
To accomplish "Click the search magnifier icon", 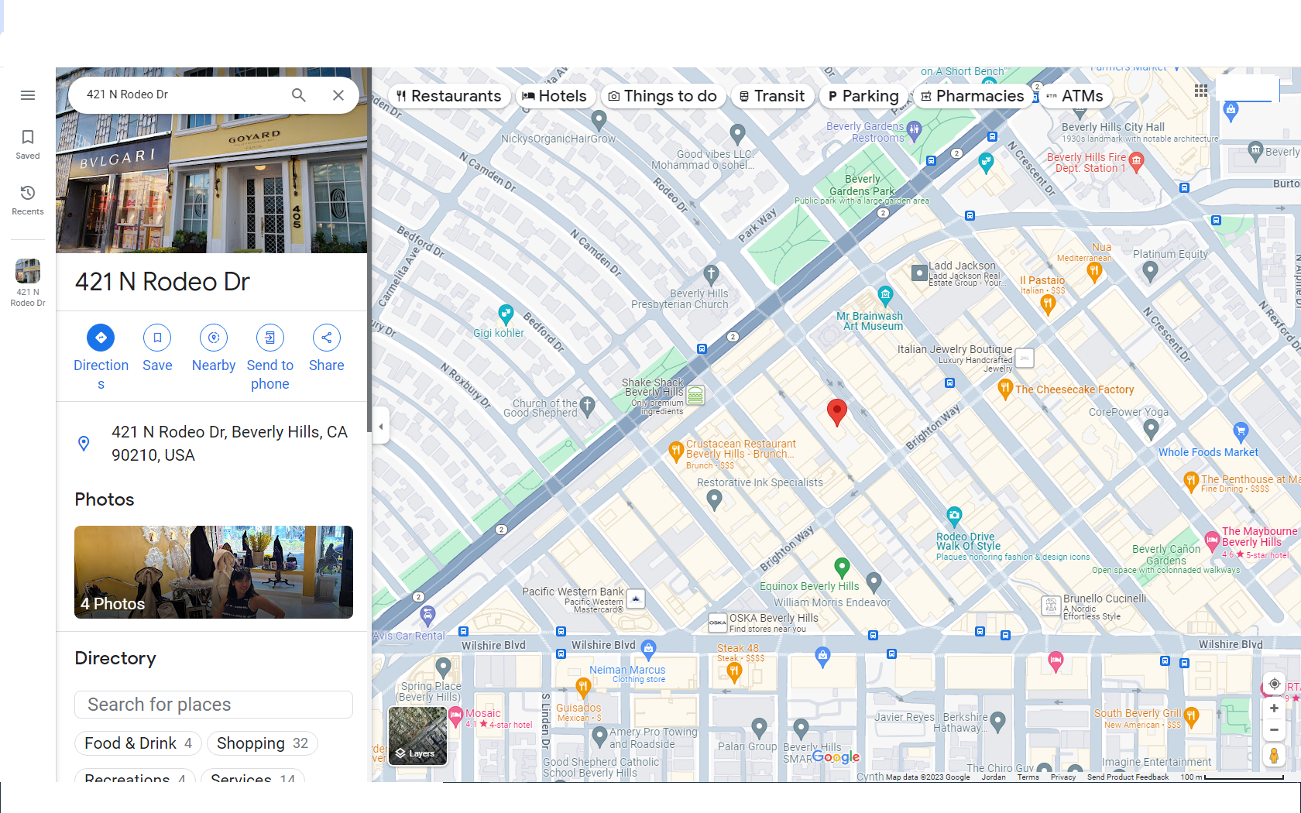I will pos(299,95).
